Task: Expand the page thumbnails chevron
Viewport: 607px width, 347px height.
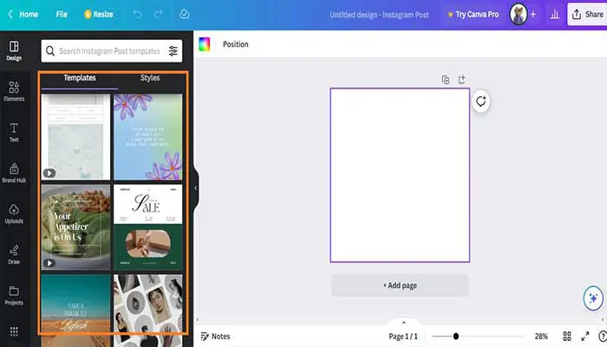Action: click(x=403, y=323)
